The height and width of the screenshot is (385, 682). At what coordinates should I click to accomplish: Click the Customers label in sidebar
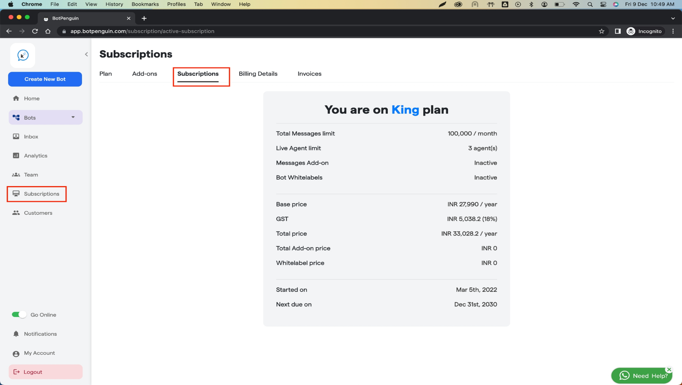38,213
